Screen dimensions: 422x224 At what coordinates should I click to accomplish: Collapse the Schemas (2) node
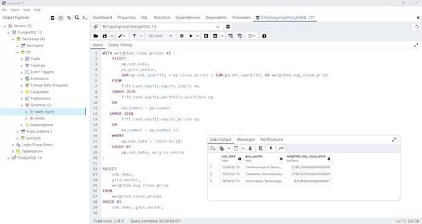click(x=22, y=105)
